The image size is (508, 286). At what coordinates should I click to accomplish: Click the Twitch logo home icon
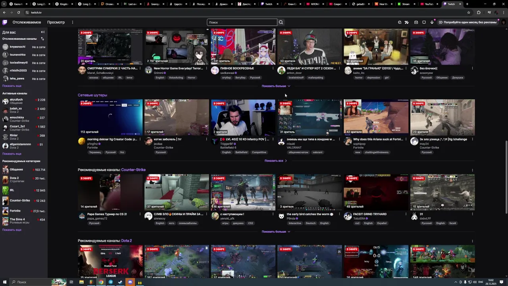point(4,22)
